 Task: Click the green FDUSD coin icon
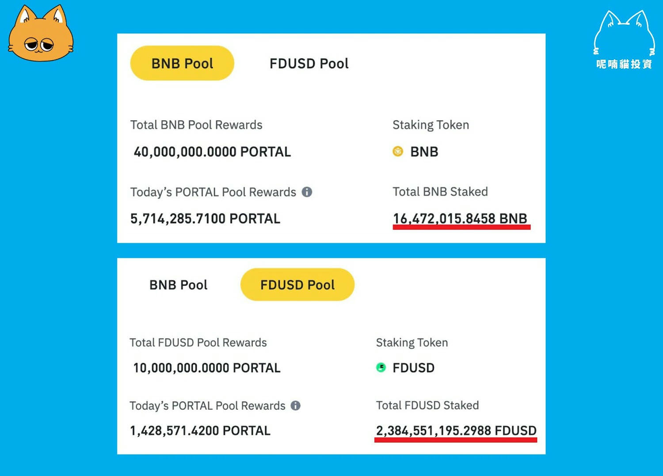(x=381, y=367)
